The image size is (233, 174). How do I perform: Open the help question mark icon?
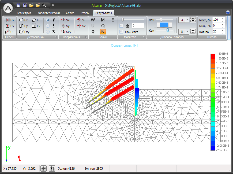(228, 12)
